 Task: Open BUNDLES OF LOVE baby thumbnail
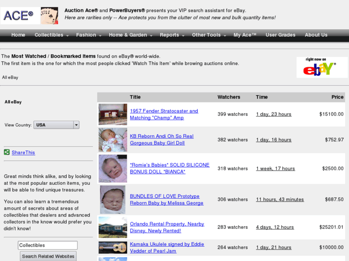click(113, 200)
